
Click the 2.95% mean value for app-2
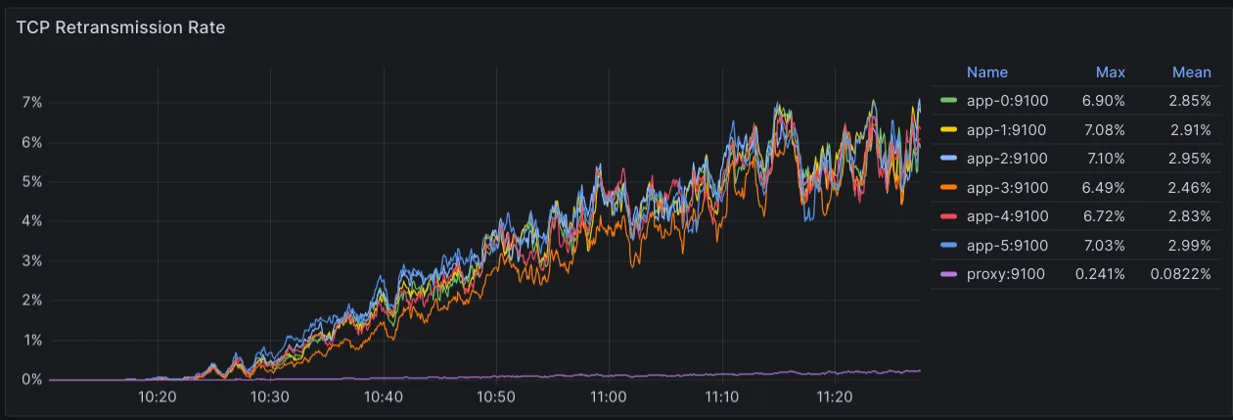[1190, 159]
